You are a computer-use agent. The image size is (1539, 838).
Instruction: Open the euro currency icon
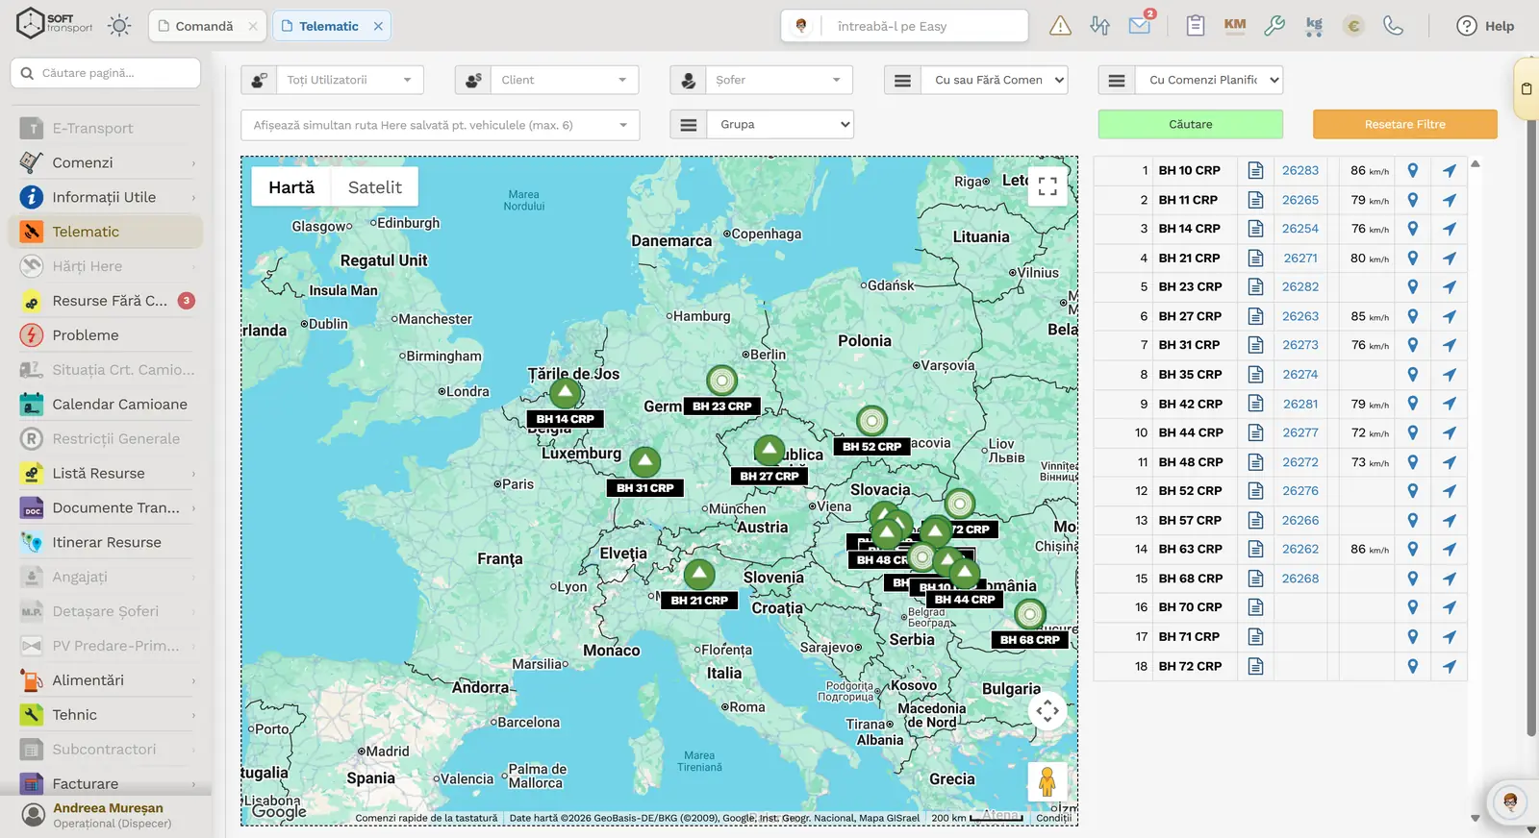[x=1353, y=26]
